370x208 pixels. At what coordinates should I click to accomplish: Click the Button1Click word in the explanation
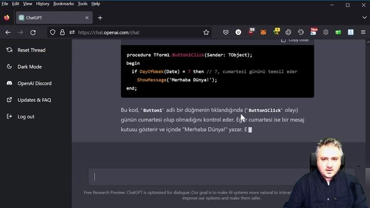tap(265, 110)
